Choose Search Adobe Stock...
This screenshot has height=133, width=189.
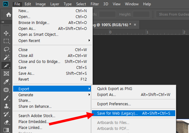(53, 116)
